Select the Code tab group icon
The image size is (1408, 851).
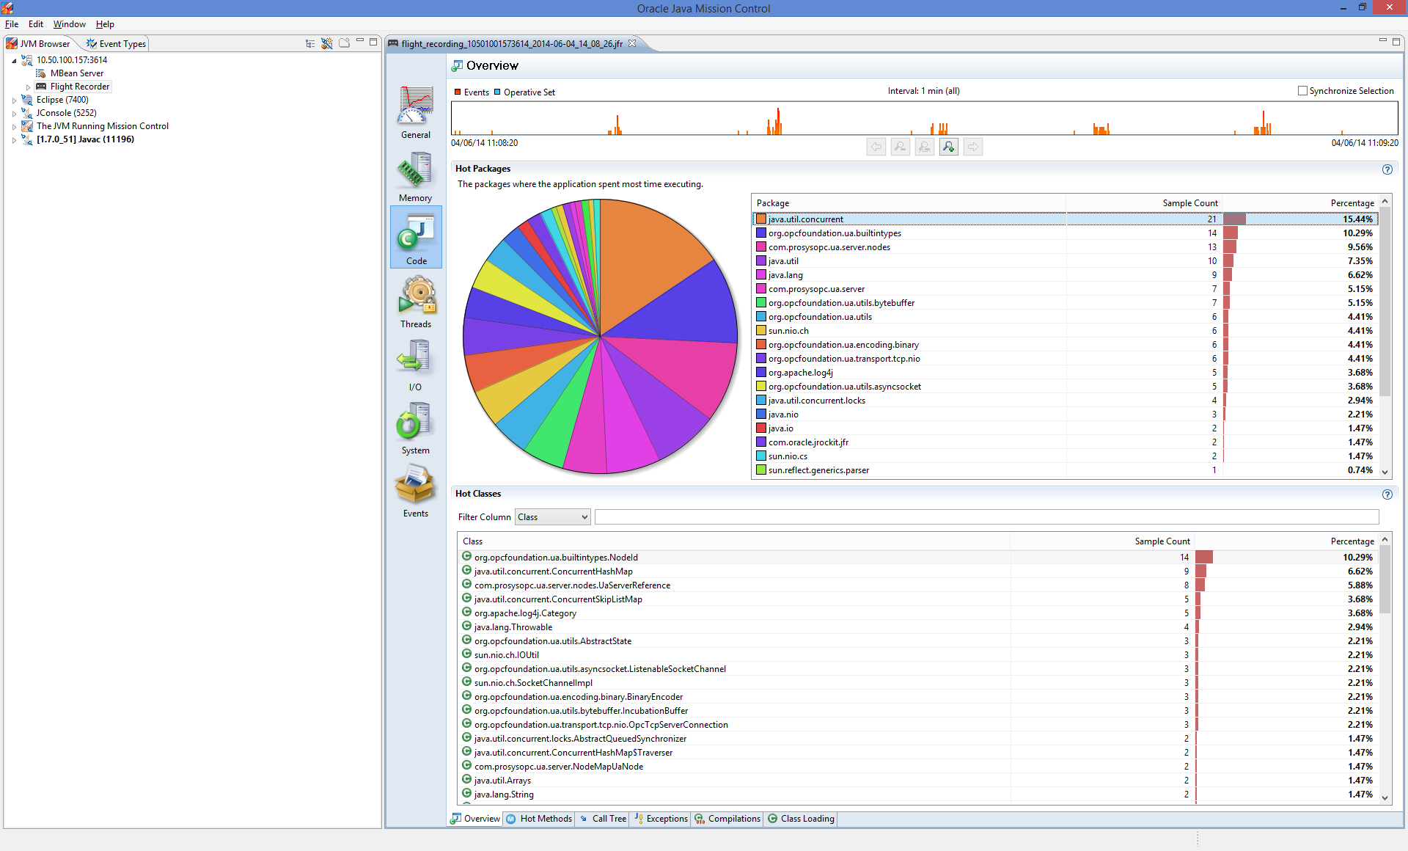(x=416, y=238)
